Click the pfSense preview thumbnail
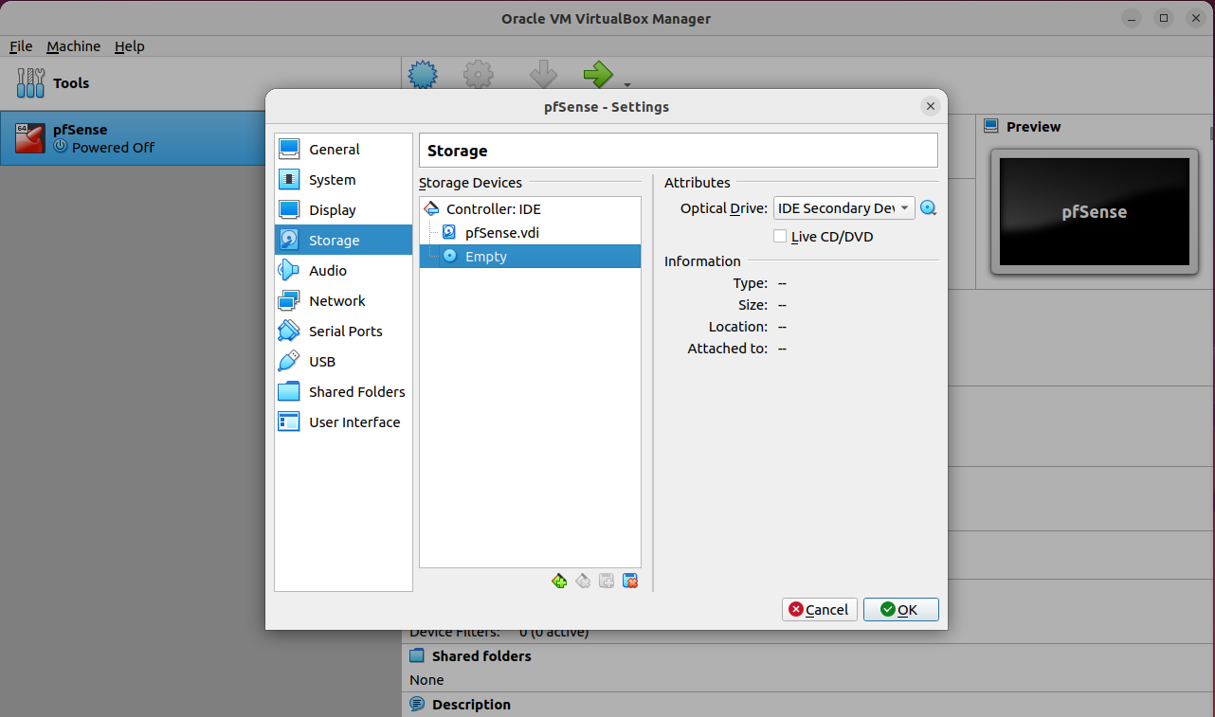Viewport: 1215px width, 717px height. (1095, 211)
